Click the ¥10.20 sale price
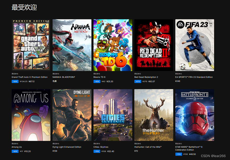Image resolution: width=230 pixels, height=160 pixels. click(27, 151)
